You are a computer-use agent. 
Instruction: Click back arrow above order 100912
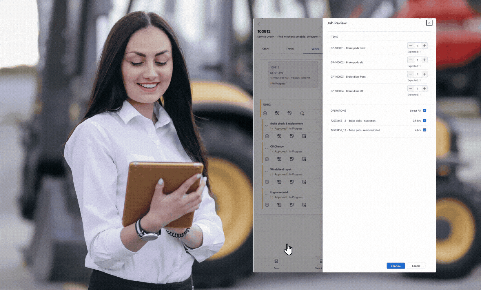click(258, 24)
